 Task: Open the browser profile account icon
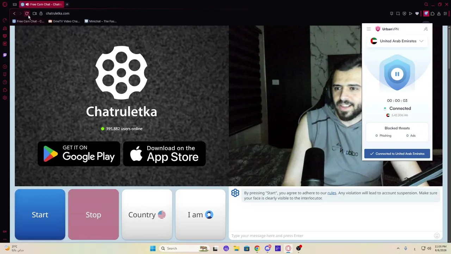click(439, 13)
